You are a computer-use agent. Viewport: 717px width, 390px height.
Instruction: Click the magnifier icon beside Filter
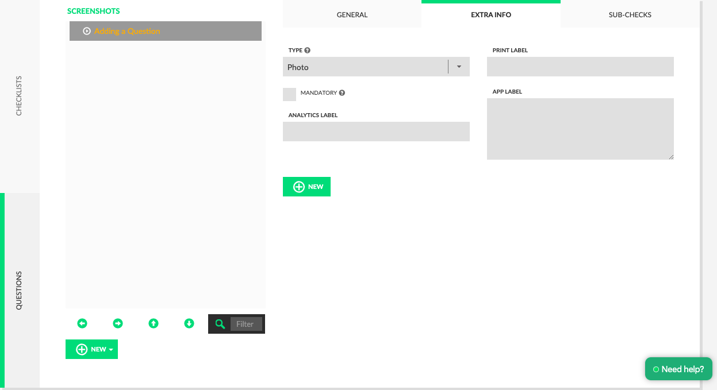(220, 324)
